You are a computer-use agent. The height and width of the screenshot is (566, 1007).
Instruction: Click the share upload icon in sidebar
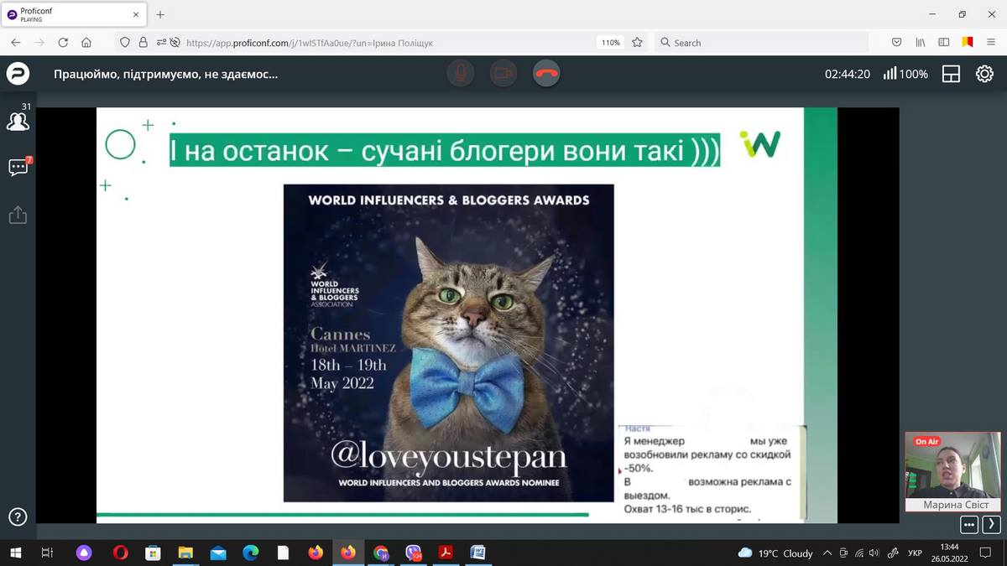point(18,215)
